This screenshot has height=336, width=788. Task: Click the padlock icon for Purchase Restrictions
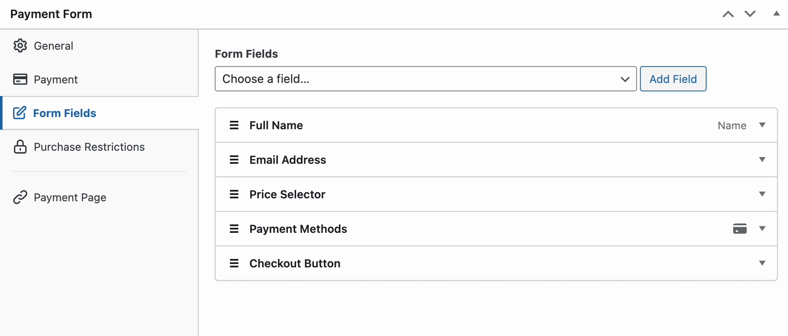tap(20, 147)
